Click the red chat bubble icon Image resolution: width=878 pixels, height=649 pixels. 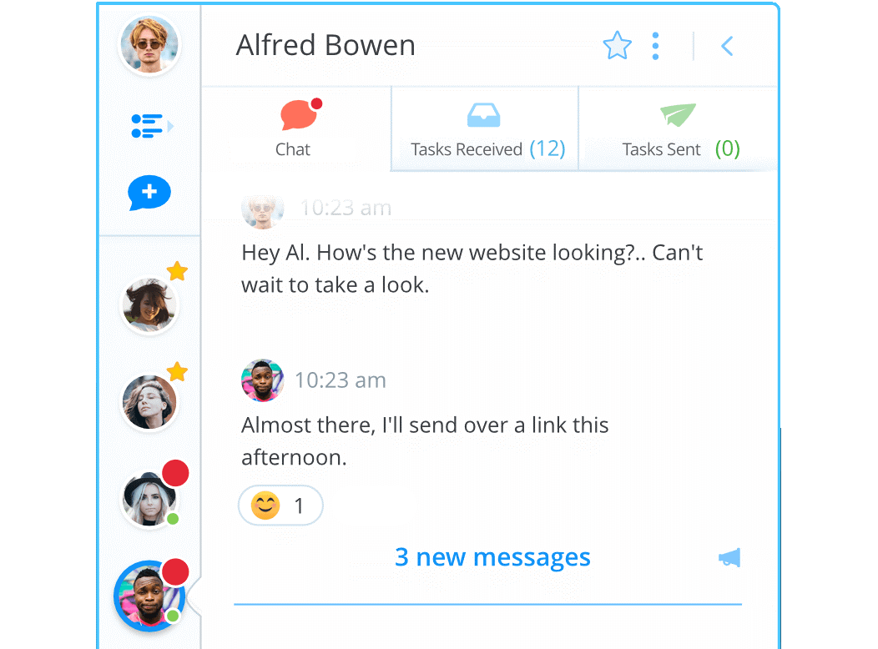[300, 114]
